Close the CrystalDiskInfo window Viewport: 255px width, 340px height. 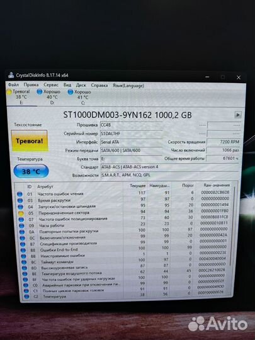point(239,77)
